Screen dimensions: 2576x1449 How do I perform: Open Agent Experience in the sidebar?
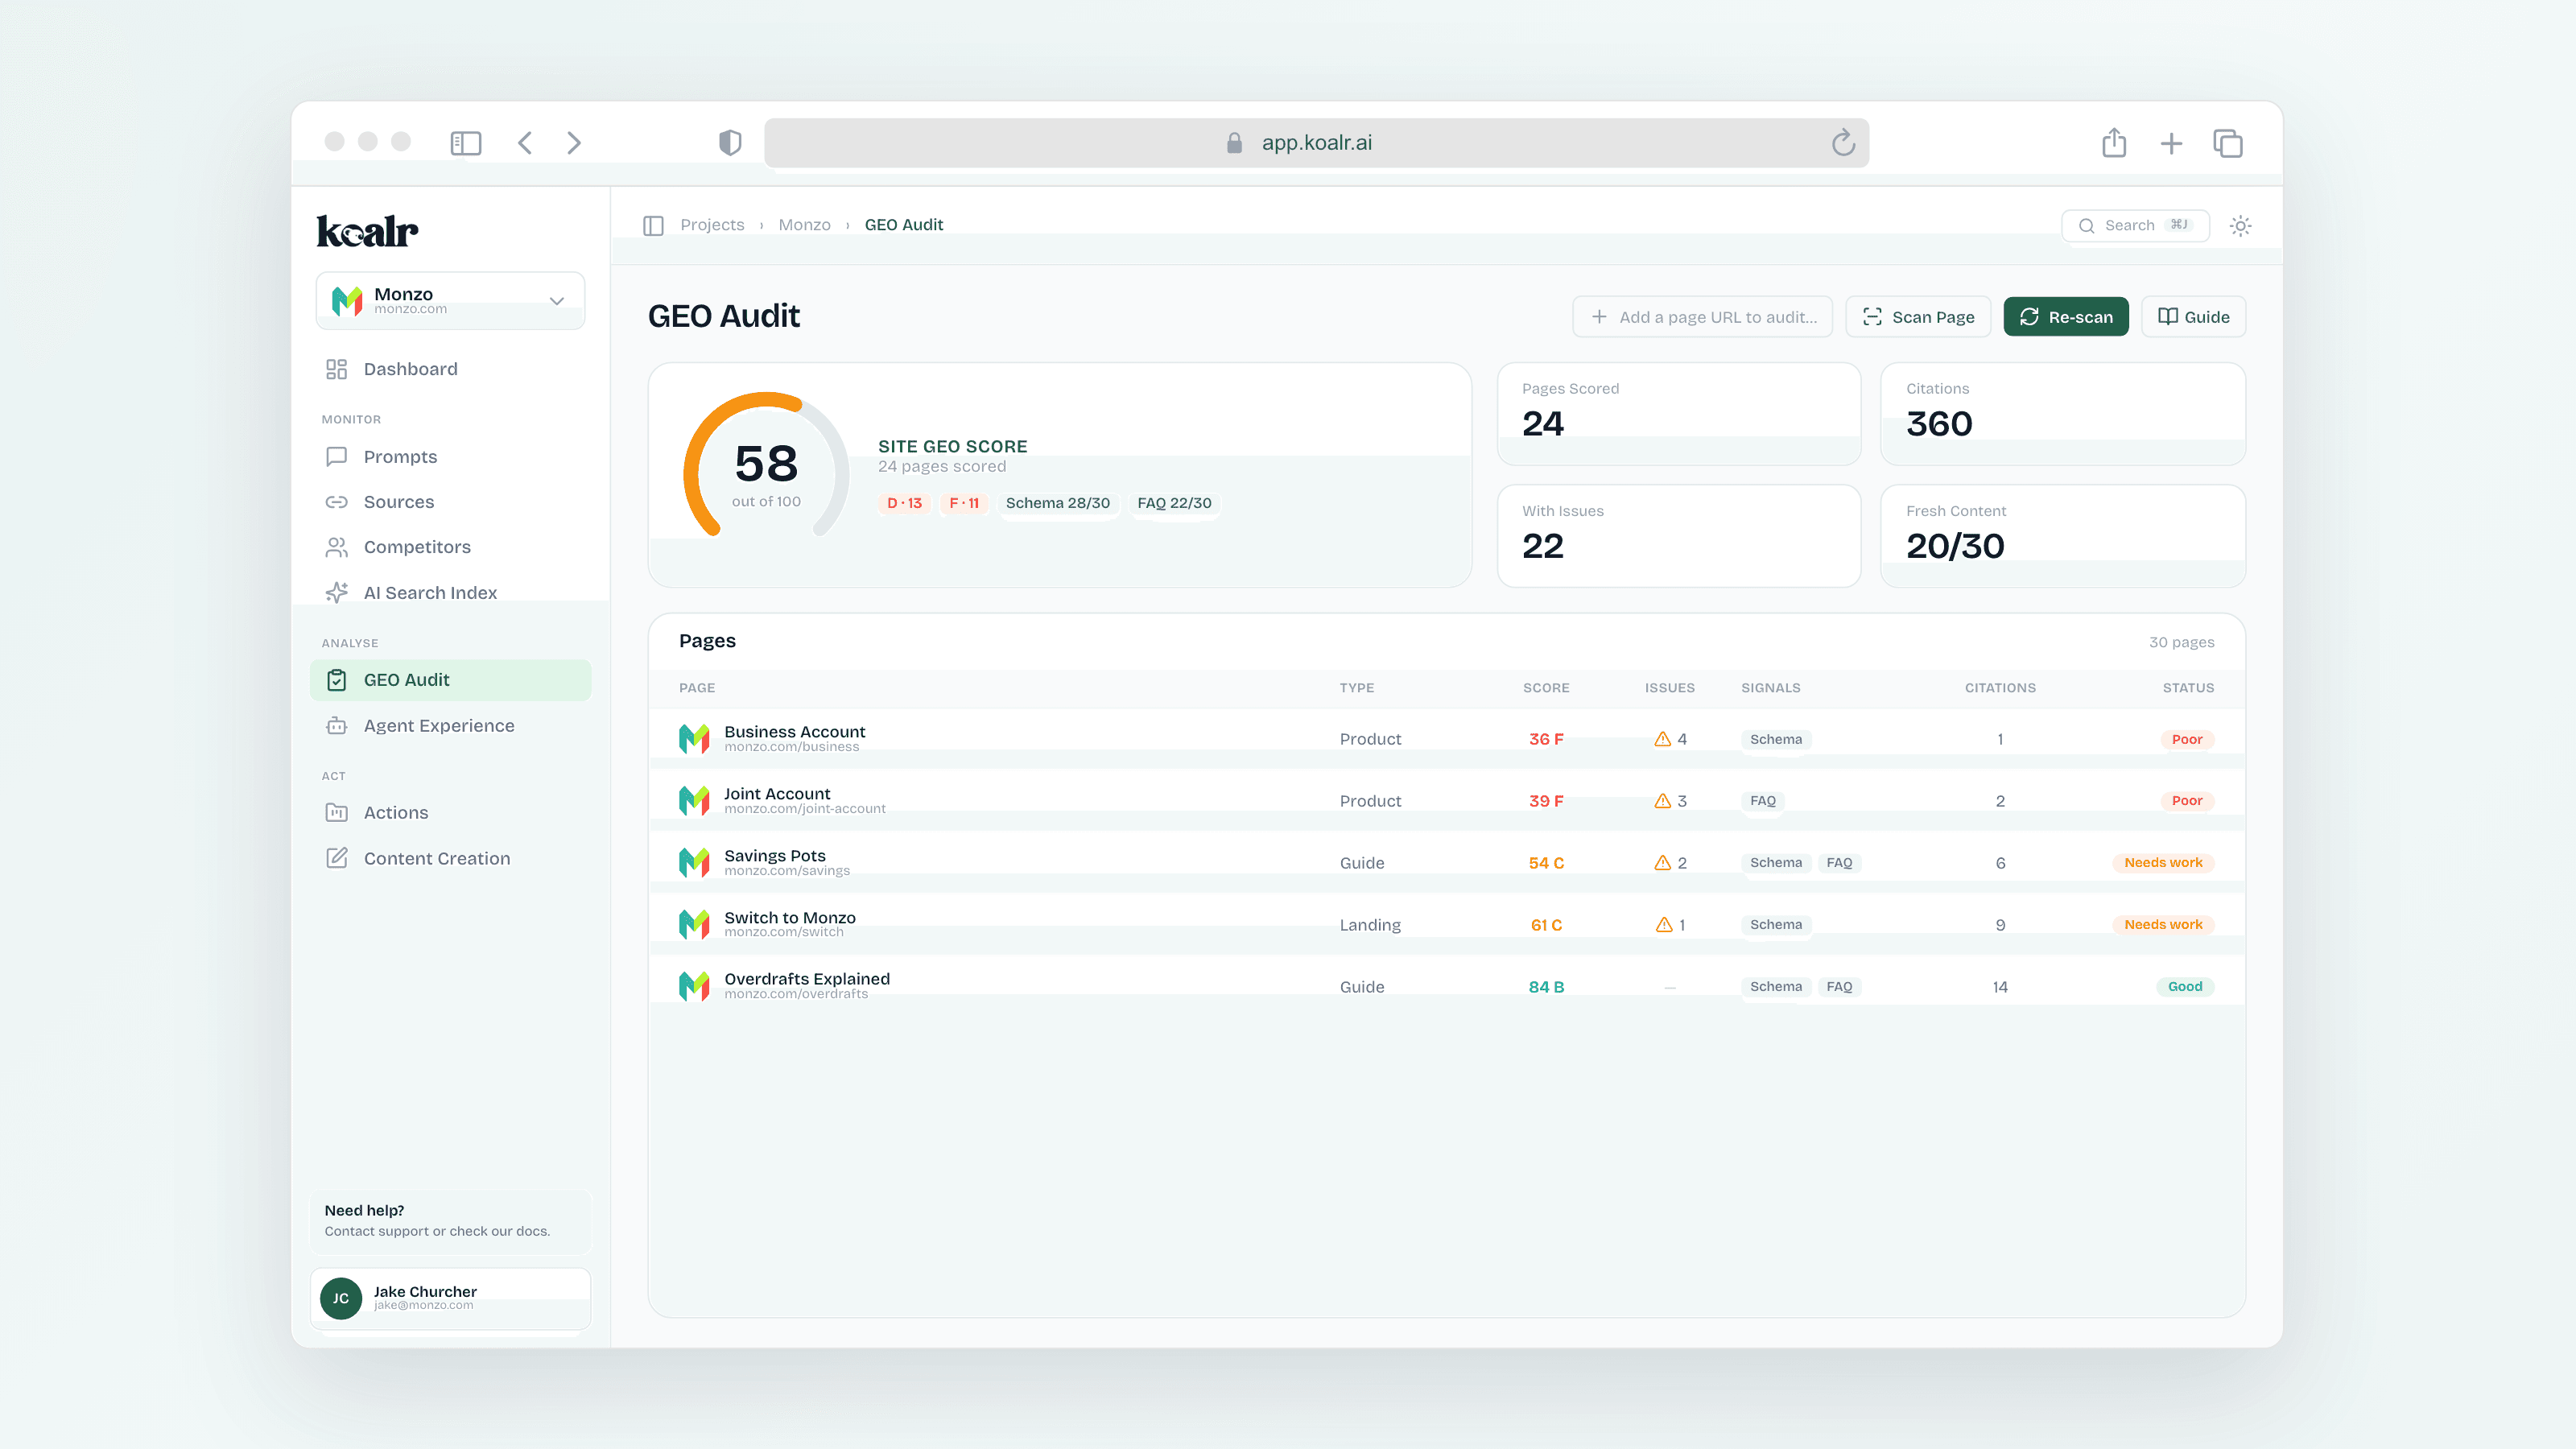click(x=450, y=726)
